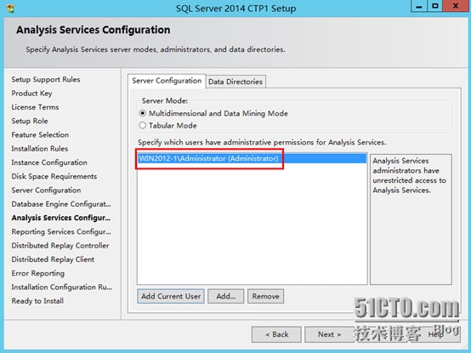Click Feature Selection step
Screen dimensions: 471x353
(40, 135)
